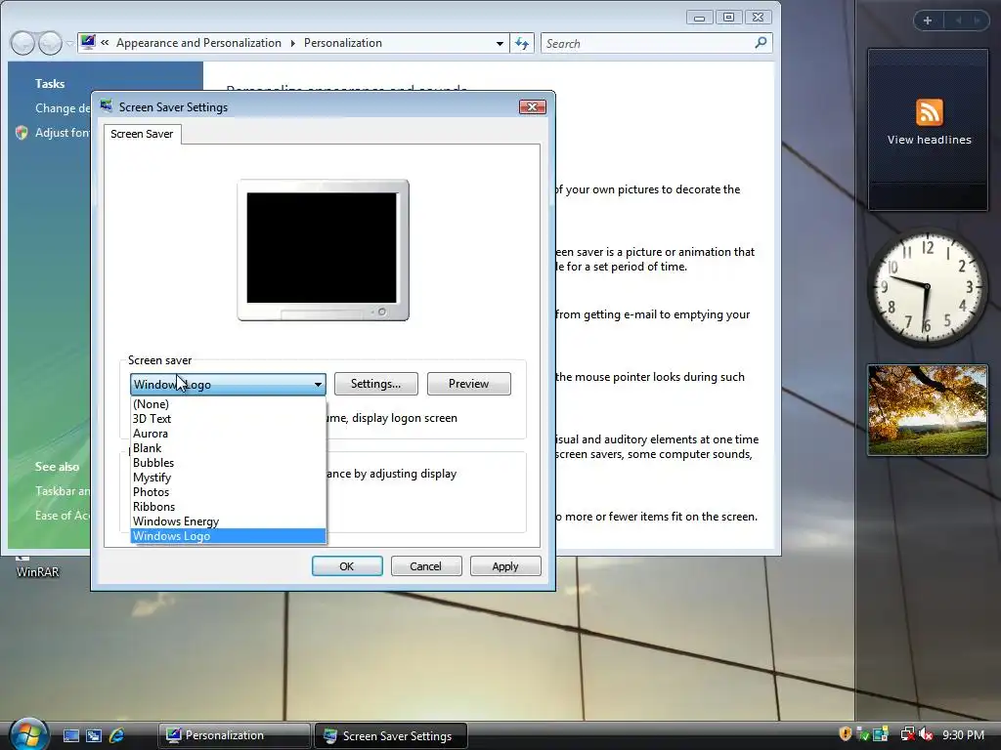Switch to the Screen Saver tab

pyautogui.click(x=142, y=134)
